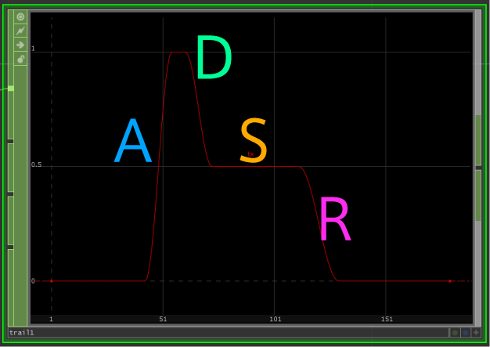Screen dimensions: 490x347
Task: Click the 0.5 label on the vertical axis
Action: tap(36, 165)
